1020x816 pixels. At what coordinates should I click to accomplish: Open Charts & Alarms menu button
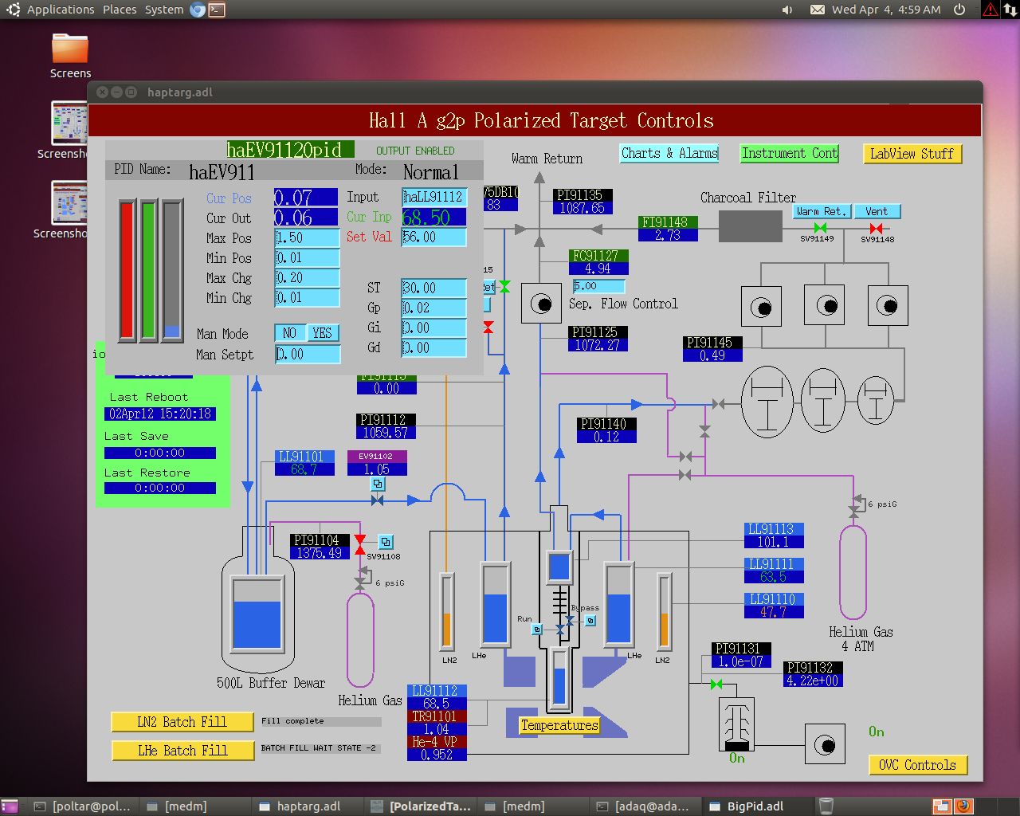669,153
